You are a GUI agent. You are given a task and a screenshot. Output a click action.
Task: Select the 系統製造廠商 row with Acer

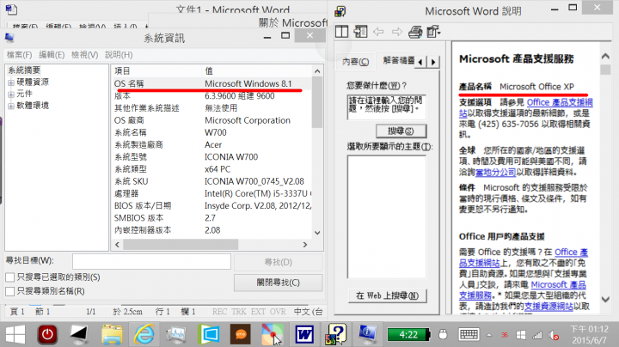tap(212, 144)
